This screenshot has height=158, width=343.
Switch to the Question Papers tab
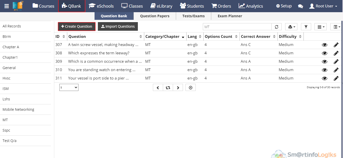(155, 16)
